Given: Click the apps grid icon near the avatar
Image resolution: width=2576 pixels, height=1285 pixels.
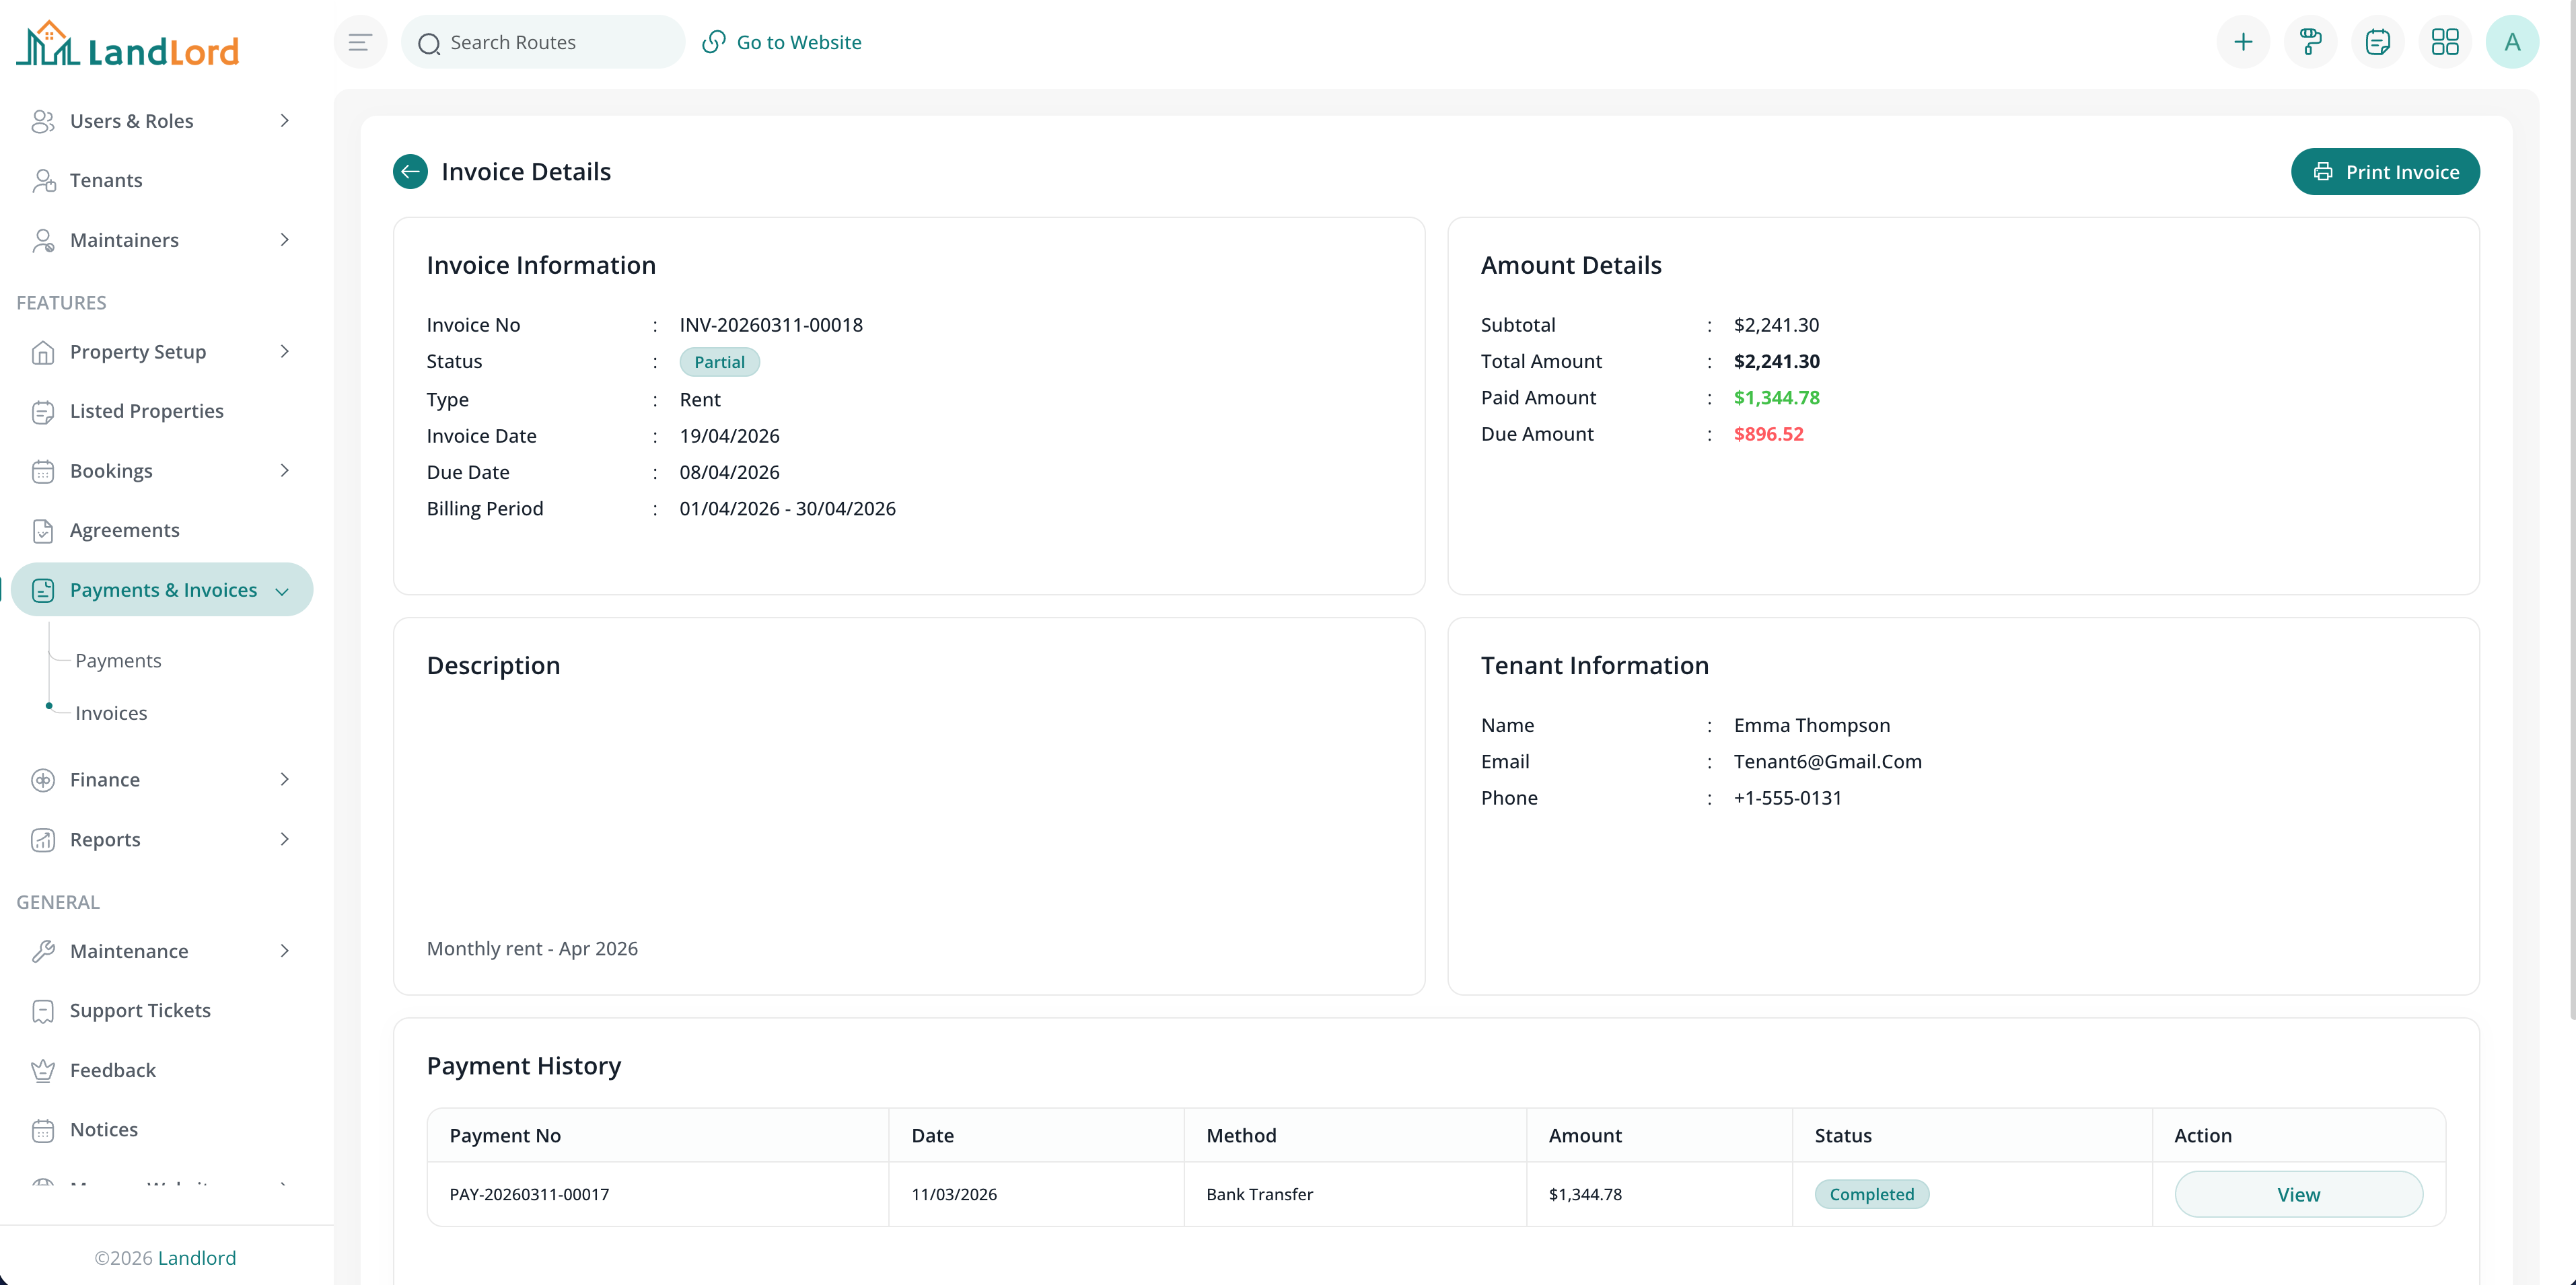Looking at the screenshot, I should (2446, 41).
